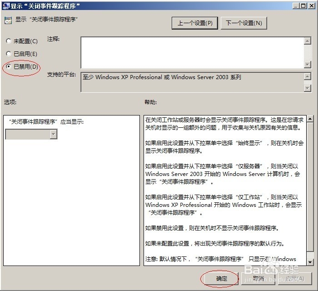Click the title bar window icon
The image size is (318, 291).
click(6, 6)
